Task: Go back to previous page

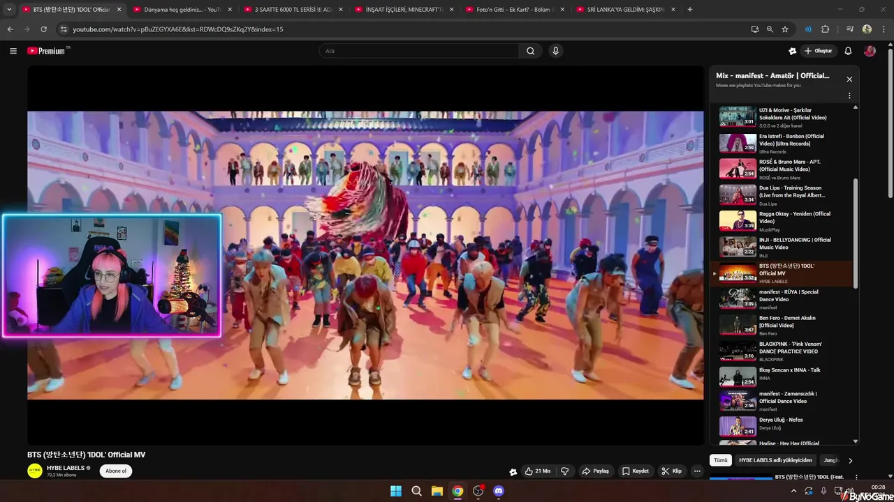Action: [x=10, y=29]
